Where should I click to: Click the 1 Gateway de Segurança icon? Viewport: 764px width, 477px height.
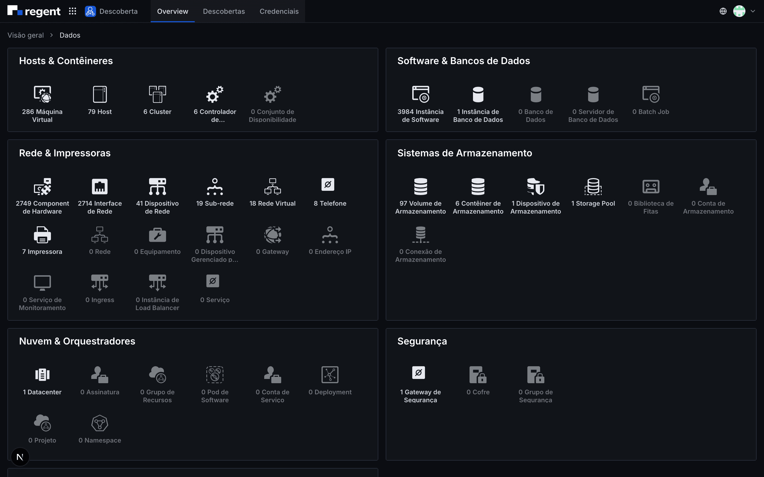[x=419, y=373]
